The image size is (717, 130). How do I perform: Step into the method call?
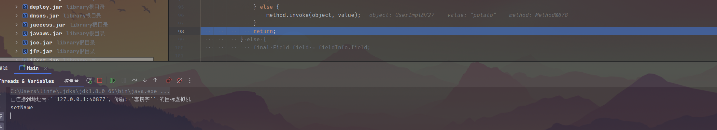(x=145, y=81)
